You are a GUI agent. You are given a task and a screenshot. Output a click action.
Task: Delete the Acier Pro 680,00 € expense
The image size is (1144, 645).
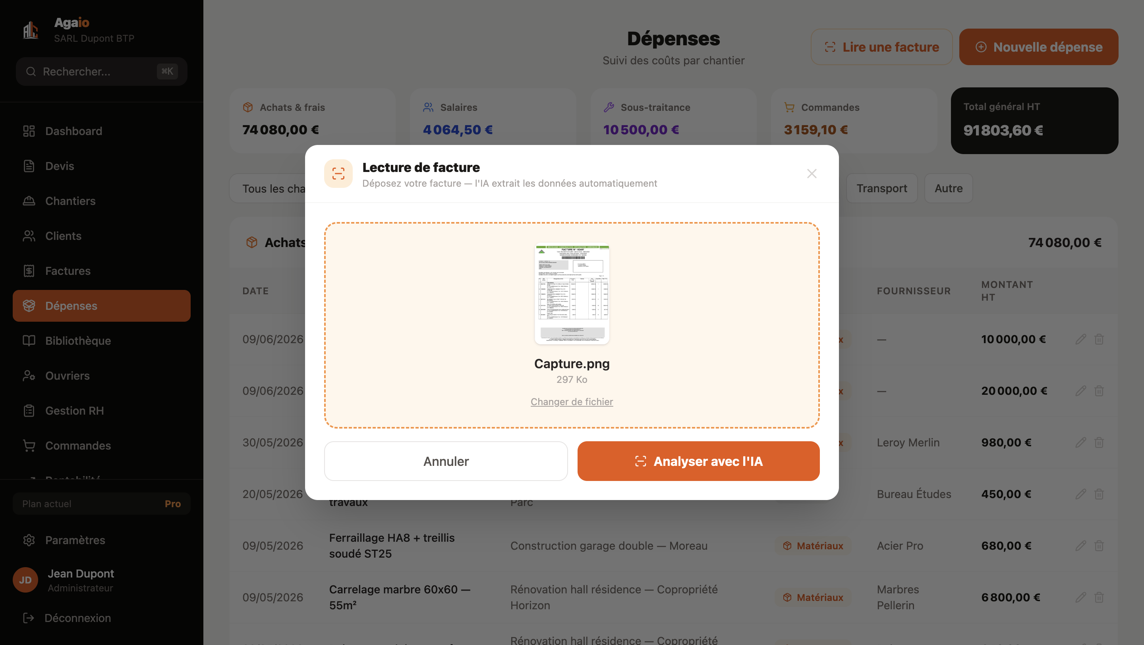[1099, 546]
